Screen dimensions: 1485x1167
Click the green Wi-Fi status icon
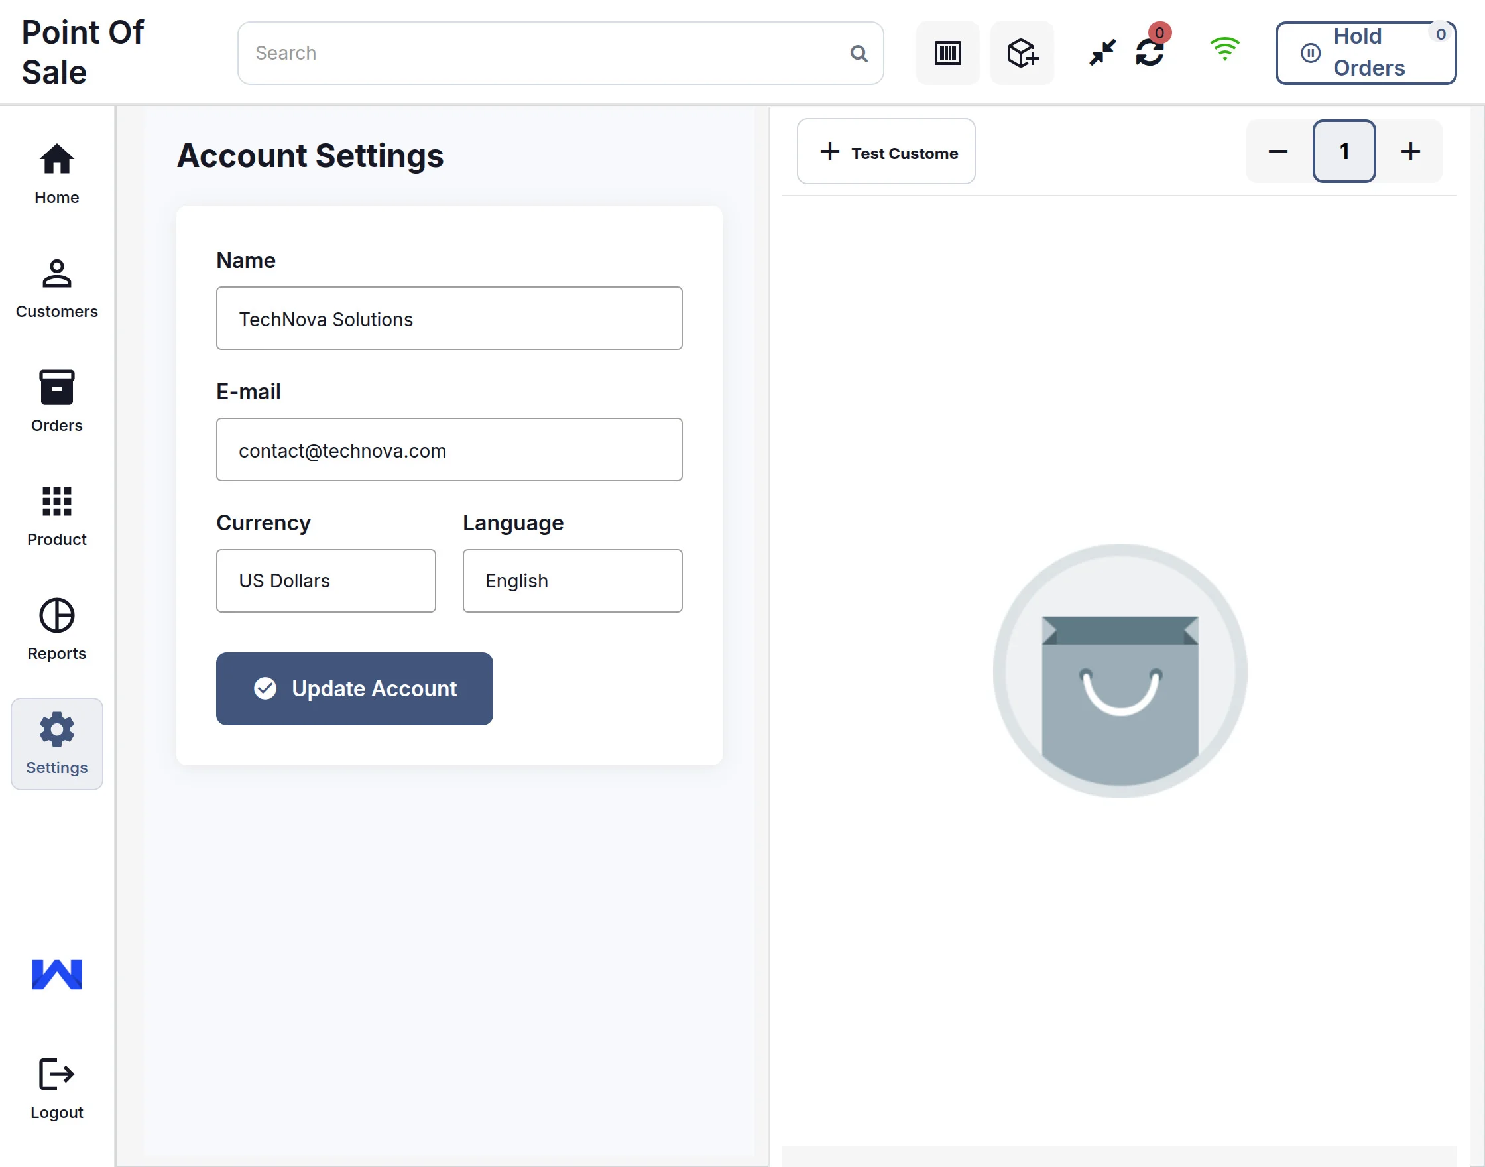pos(1224,49)
